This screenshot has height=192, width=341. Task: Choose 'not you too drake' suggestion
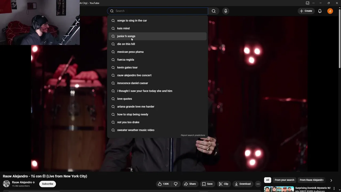(157, 122)
